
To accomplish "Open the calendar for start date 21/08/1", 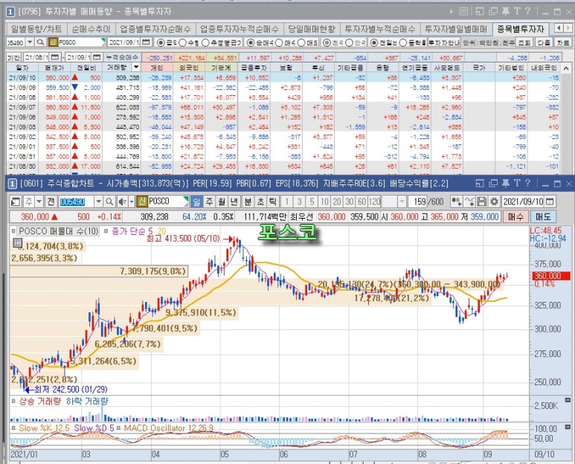I will (x=55, y=57).
